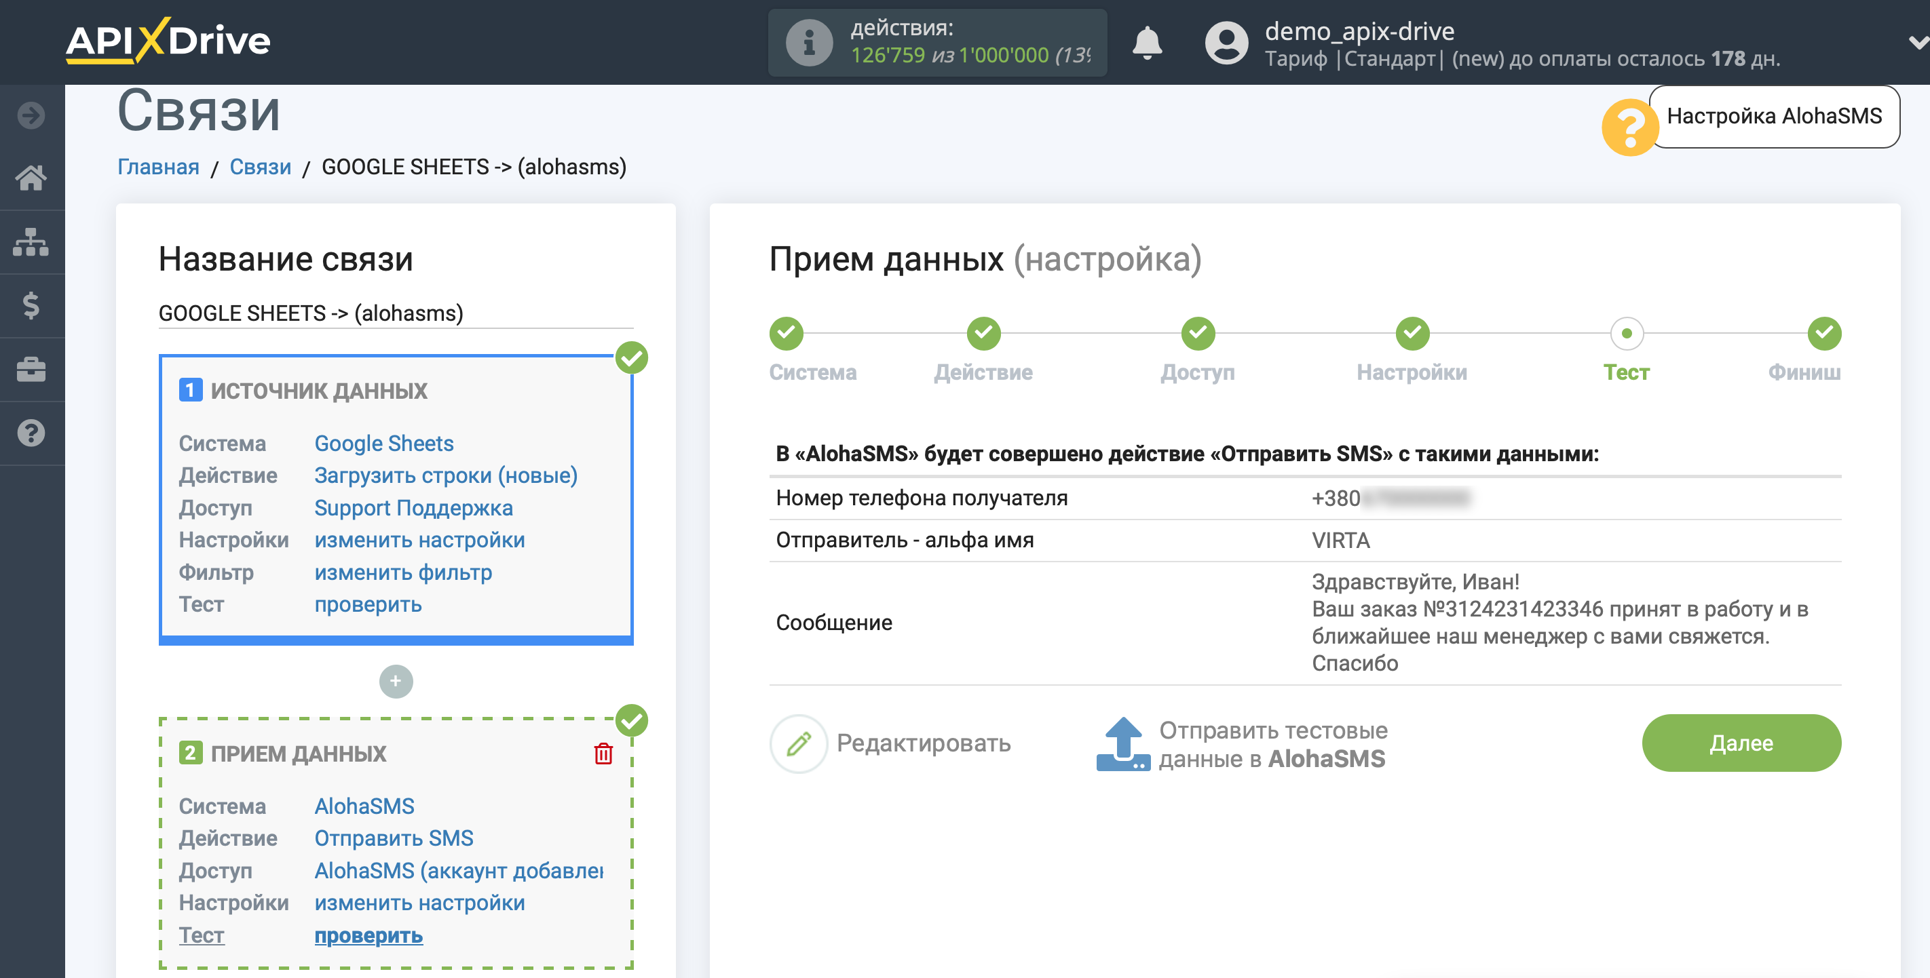Go to Главная breadcrumb
Viewport: 1930px width, 978px height.
click(x=158, y=166)
